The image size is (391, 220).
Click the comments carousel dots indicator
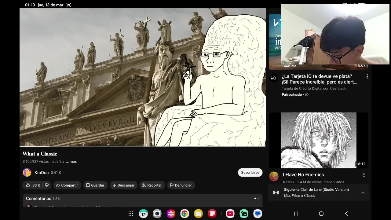tap(256, 198)
